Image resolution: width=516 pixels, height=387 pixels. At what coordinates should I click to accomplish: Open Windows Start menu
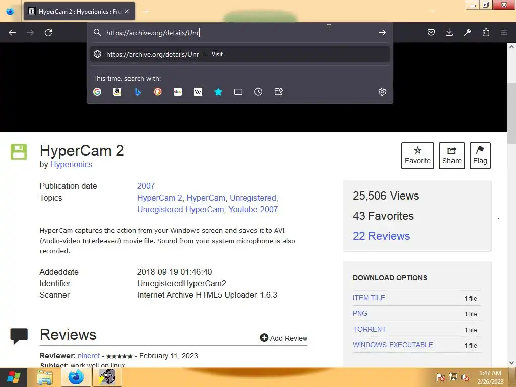pyautogui.click(x=14, y=377)
